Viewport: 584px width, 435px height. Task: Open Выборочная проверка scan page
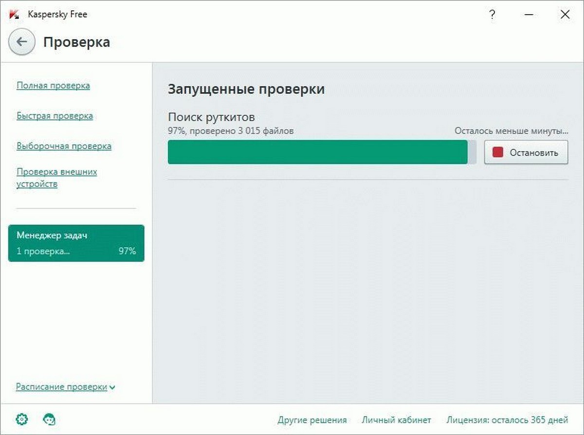[64, 146]
